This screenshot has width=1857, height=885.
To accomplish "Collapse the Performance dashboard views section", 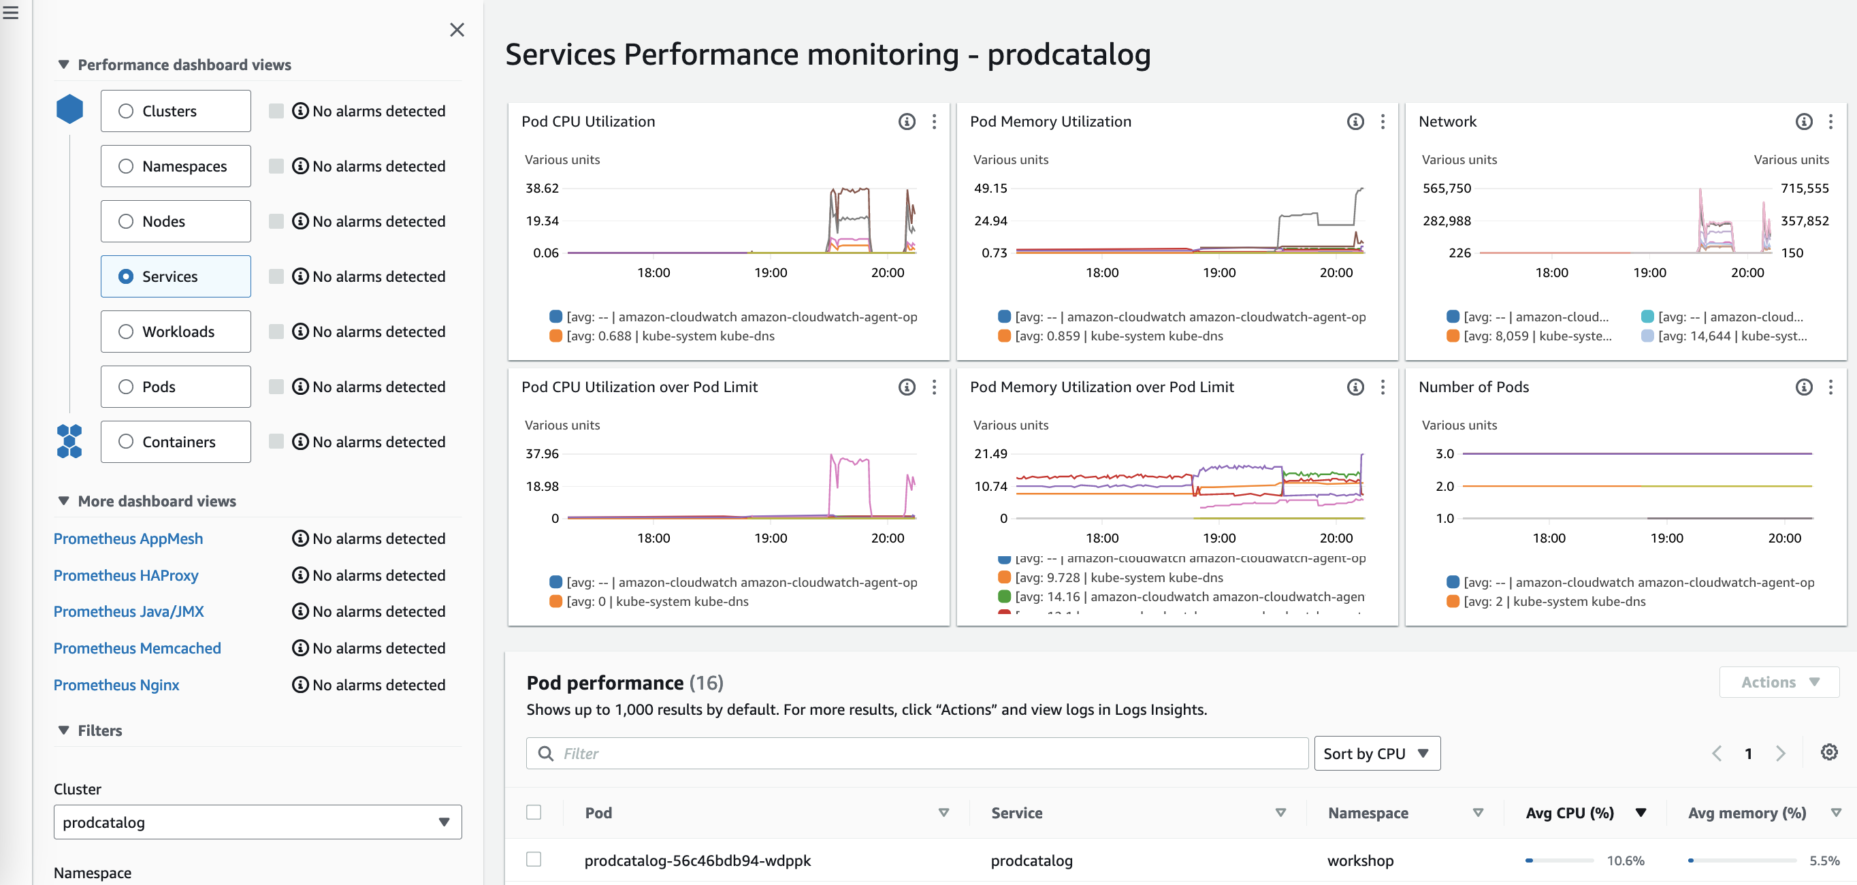I will pos(63,64).
